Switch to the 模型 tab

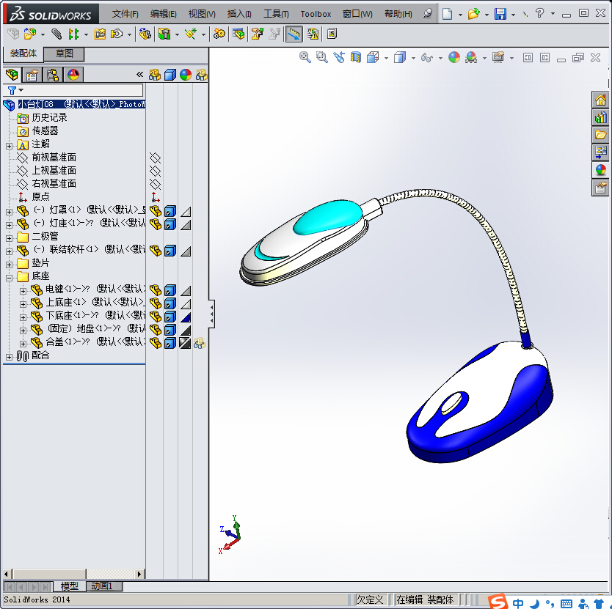(70, 586)
